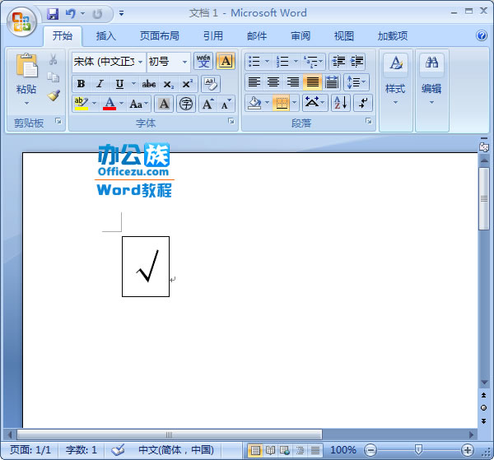Open the 段落 dialog launcher
This screenshot has height=460, width=494.
pyautogui.click(x=369, y=121)
